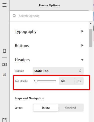Click the Theme Options panel title
Viewport: 94px width, 122px height.
pyautogui.click(x=49, y=5)
